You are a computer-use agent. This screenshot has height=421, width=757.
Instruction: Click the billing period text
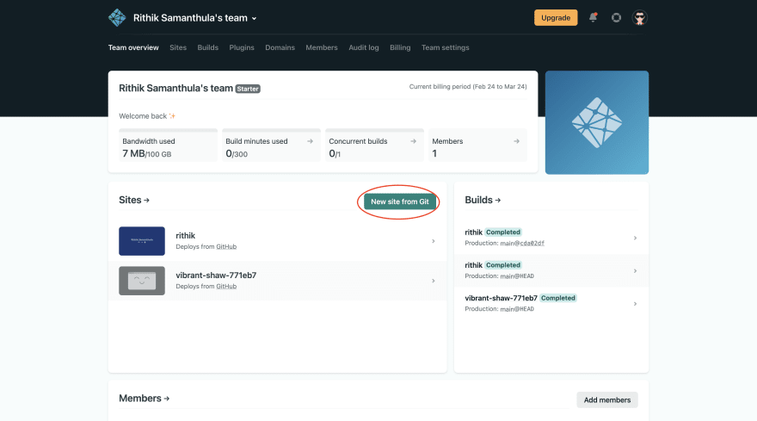tap(468, 86)
